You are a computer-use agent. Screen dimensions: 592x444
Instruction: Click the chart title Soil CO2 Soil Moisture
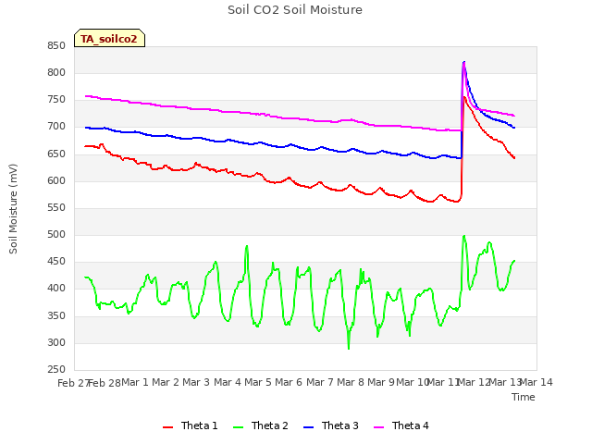tap(295, 10)
